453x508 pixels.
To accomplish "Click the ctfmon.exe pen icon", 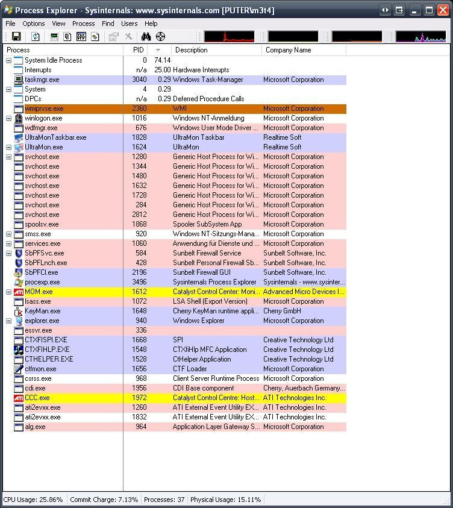I will point(19,369).
